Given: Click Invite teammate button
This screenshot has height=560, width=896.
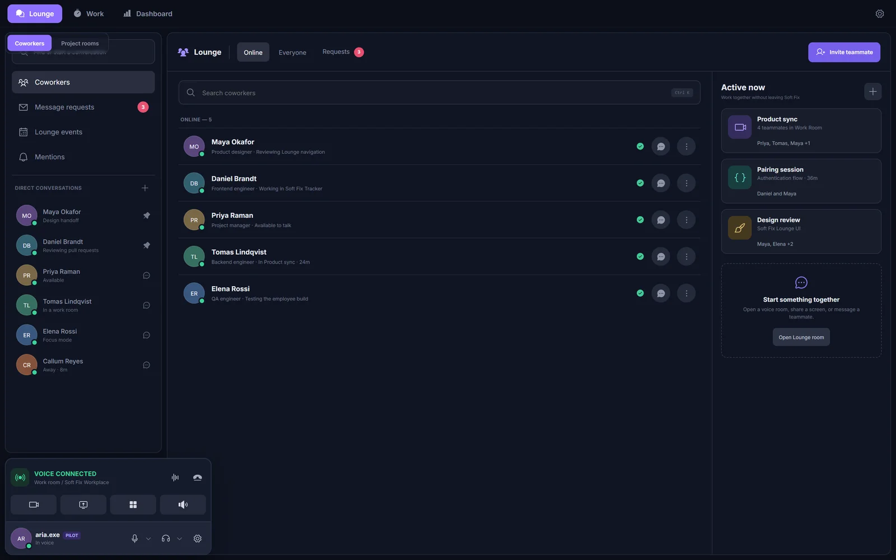Looking at the screenshot, I should coord(844,52).
